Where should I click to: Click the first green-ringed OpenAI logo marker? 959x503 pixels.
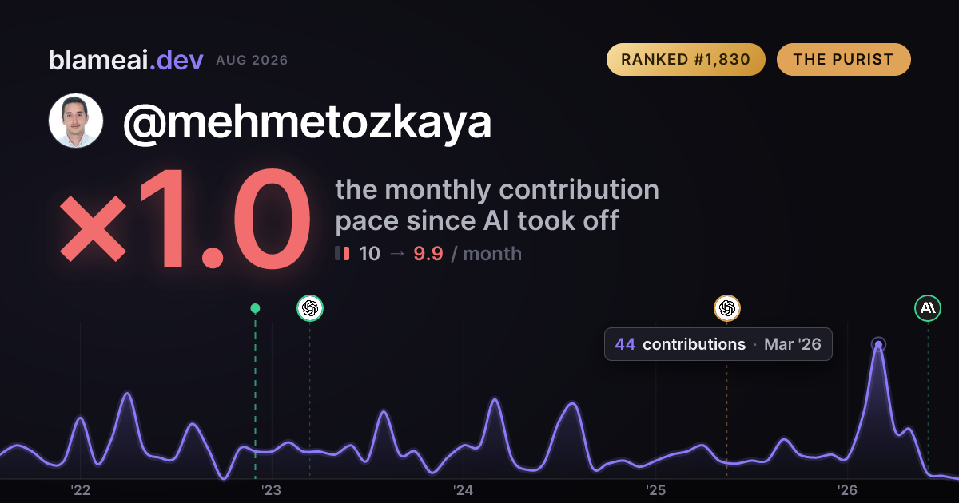(x=310, y=307)
